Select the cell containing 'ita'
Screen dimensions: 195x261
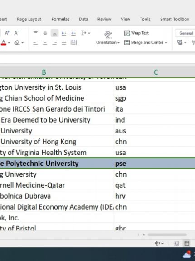[x=154, y=109]
